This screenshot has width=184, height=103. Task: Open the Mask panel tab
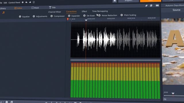point(35,8)
